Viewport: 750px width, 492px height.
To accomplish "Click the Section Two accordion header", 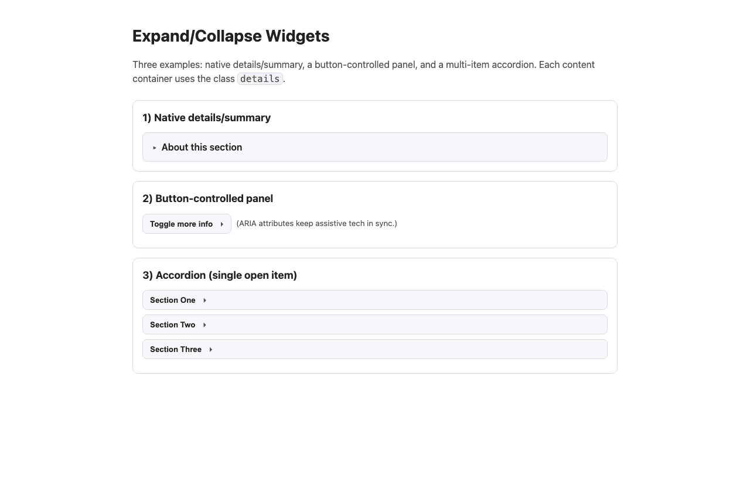I will point(173,324).
